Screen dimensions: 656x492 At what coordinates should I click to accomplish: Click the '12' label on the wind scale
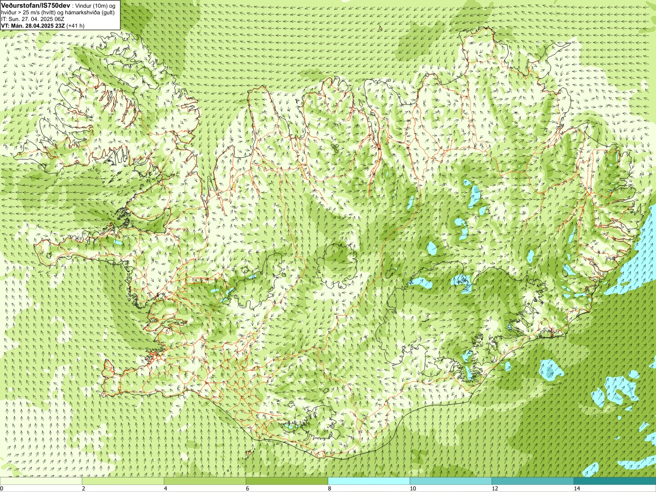click(x=495, y=488)
